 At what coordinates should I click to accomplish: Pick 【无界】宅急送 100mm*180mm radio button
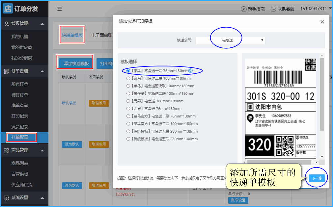coord(128,101)
